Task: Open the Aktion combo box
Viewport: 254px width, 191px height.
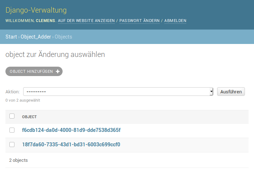Action: (118, 92)
